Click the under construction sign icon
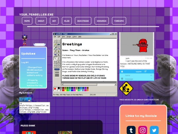Screen dimensions: 178x134 (126, 89)
